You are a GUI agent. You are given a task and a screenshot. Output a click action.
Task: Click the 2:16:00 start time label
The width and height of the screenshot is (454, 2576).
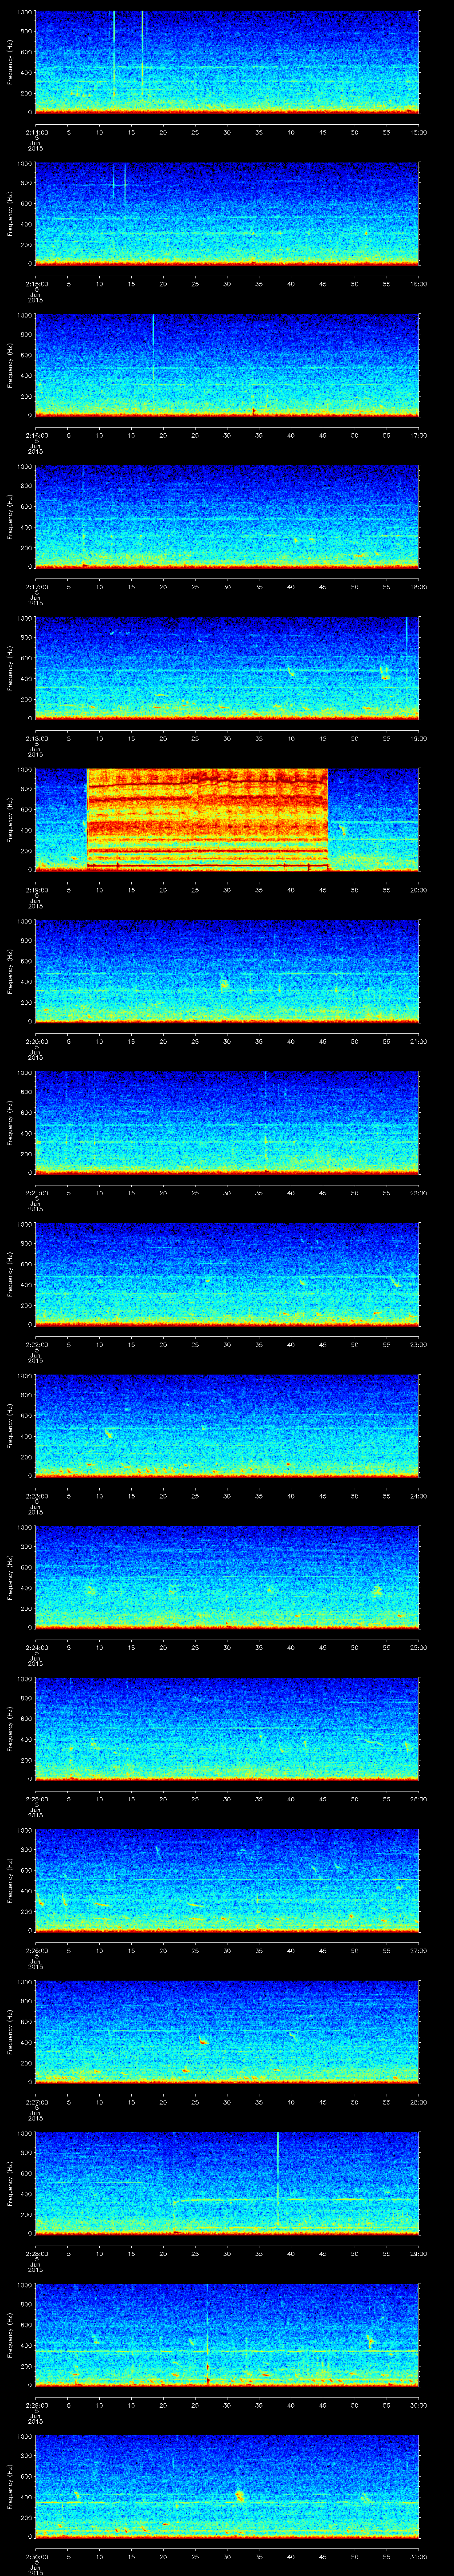pos(36,436)
